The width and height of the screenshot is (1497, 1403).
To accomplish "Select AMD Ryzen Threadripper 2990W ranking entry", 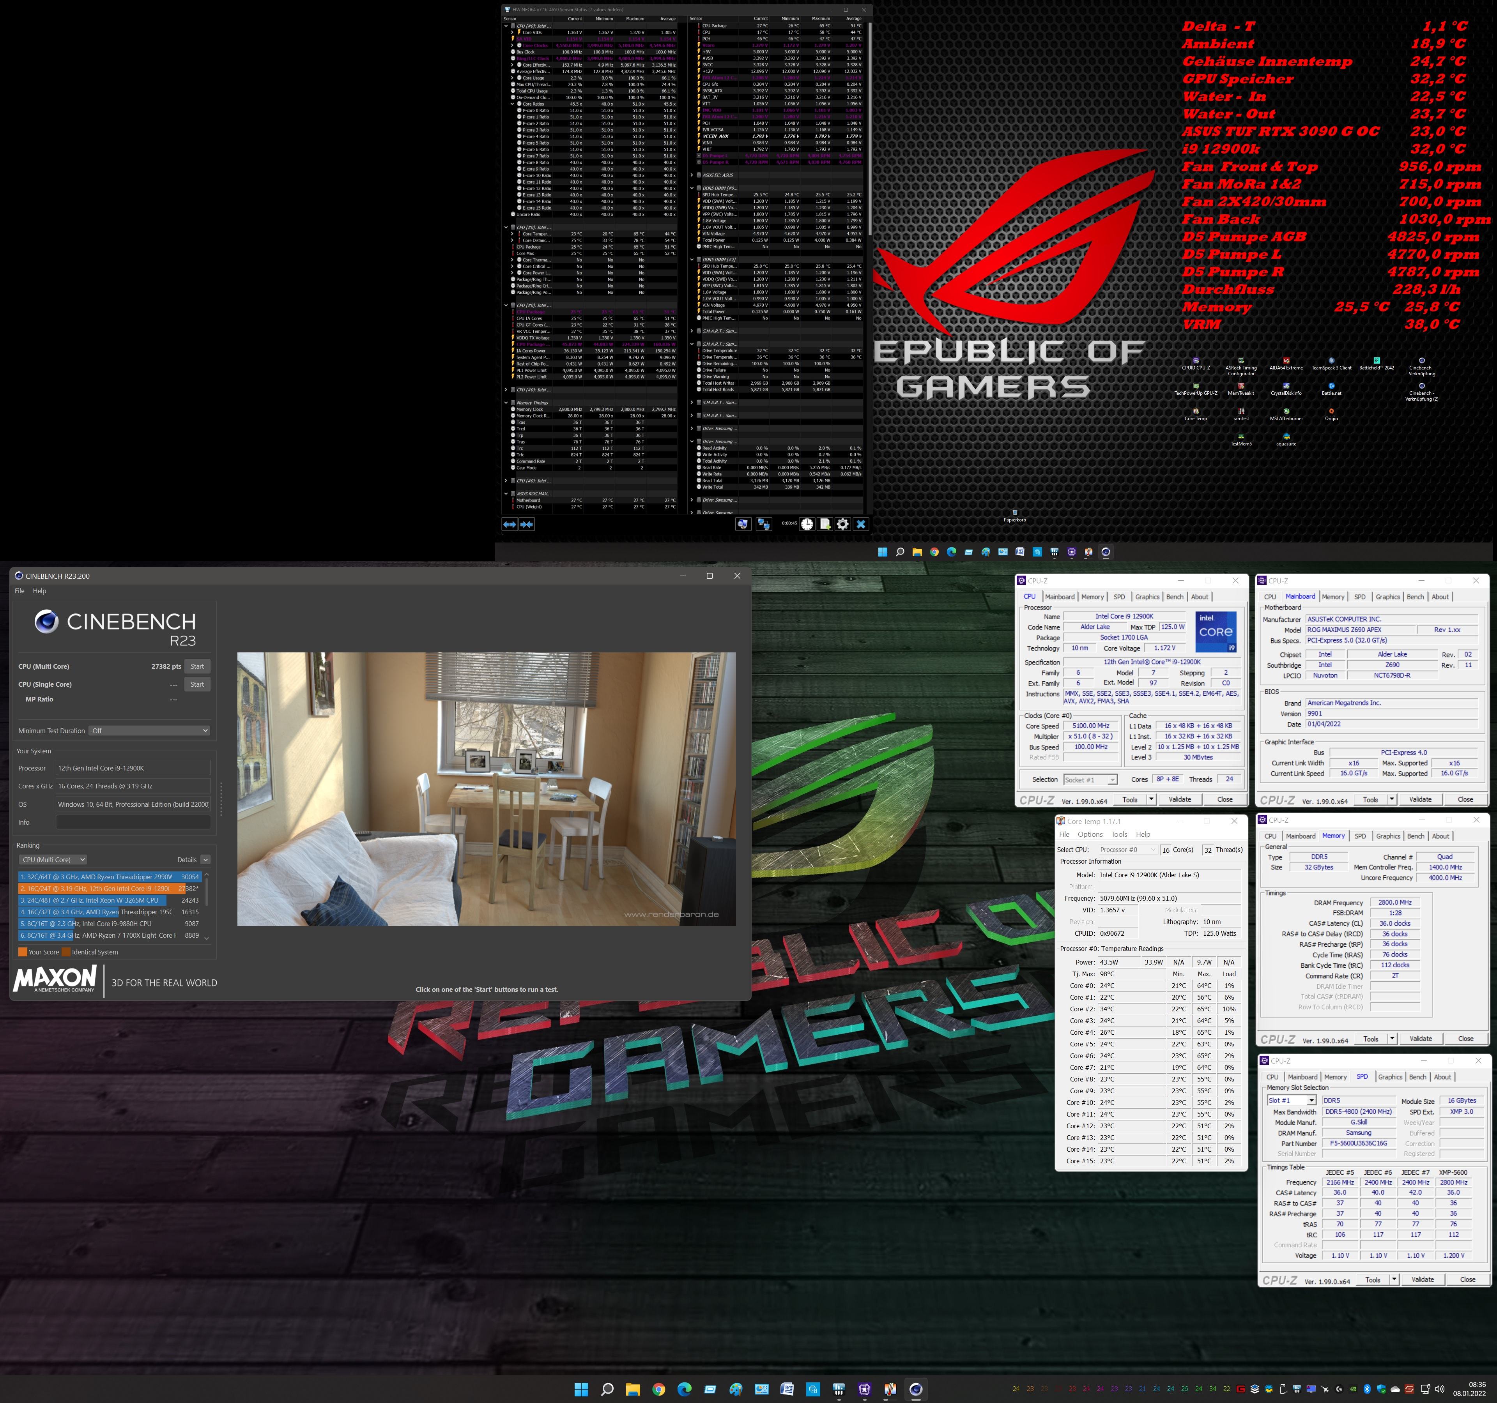I will (x=110, y=877).
